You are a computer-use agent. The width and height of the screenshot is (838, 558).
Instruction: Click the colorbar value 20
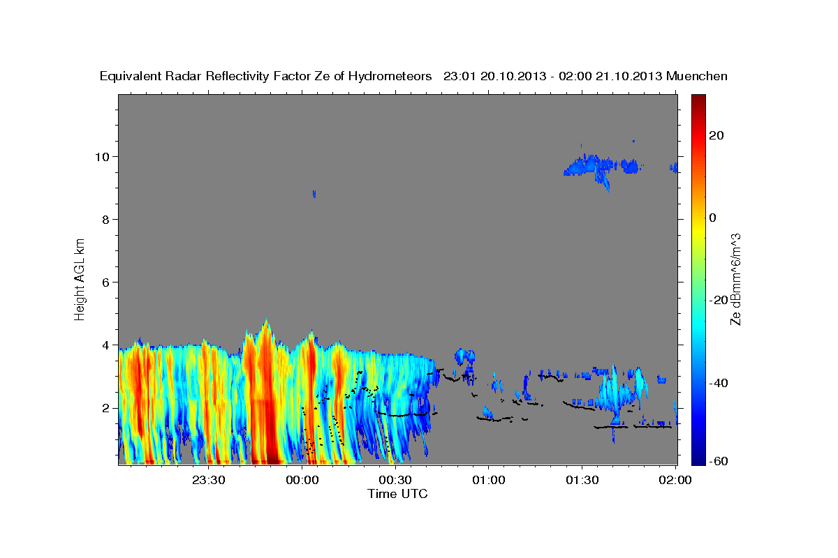[716, 135]
